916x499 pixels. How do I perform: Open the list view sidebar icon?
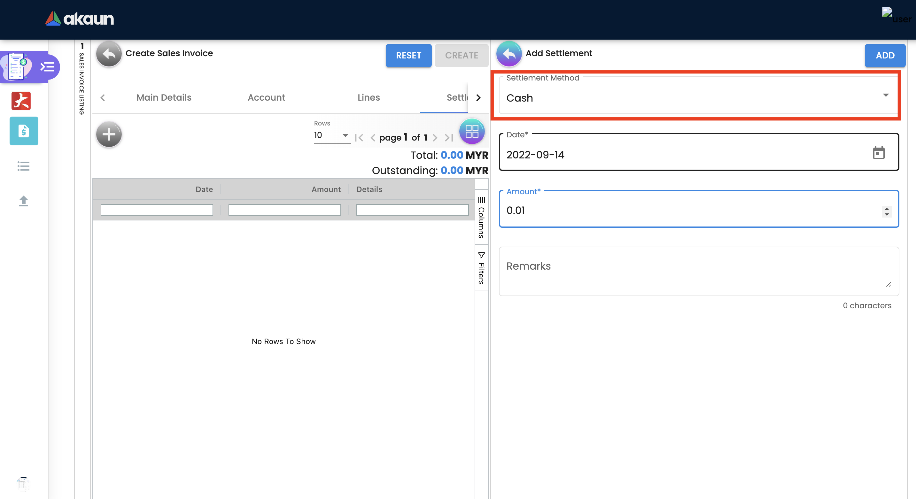(23, 166)
